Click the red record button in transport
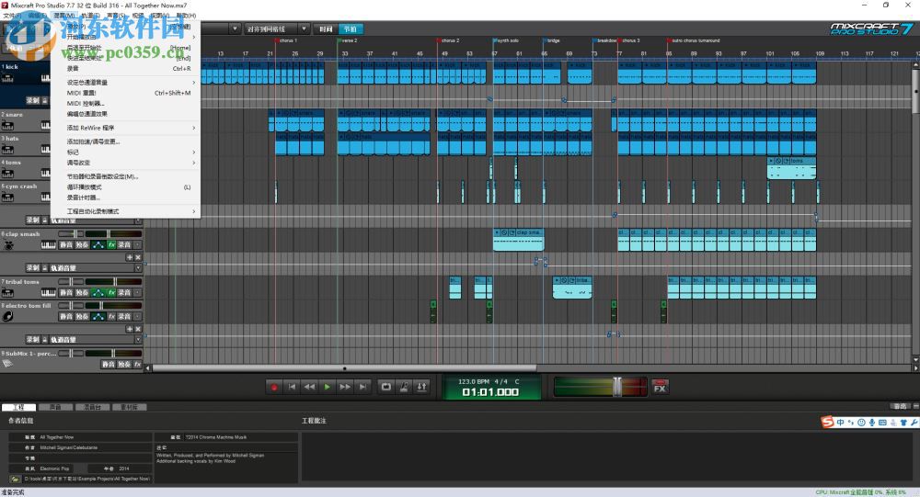Viewport: 920px width, 497px height. pos(274,387)
